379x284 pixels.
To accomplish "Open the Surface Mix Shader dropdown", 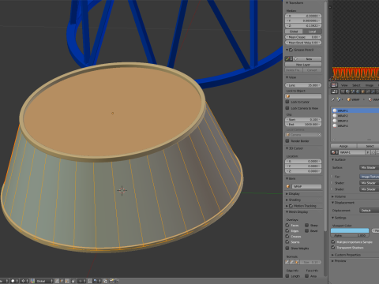I will [x=370, y=167].
